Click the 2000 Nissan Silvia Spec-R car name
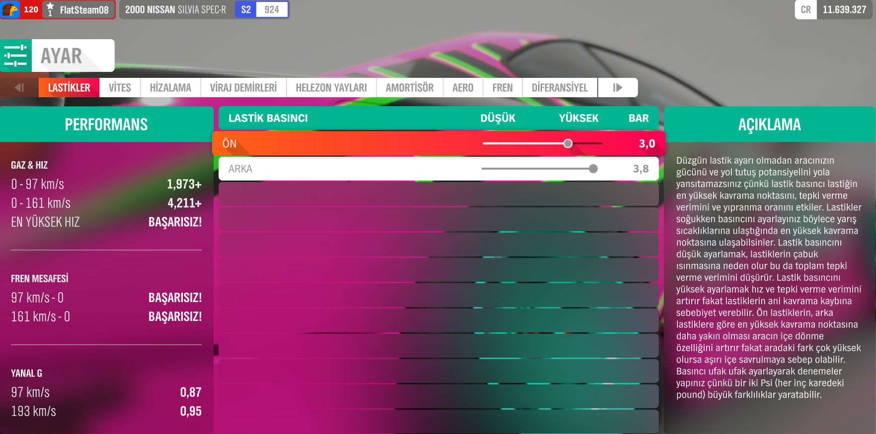Image resolution: width=876 pixels, height=434 pixels. [175, 10]
